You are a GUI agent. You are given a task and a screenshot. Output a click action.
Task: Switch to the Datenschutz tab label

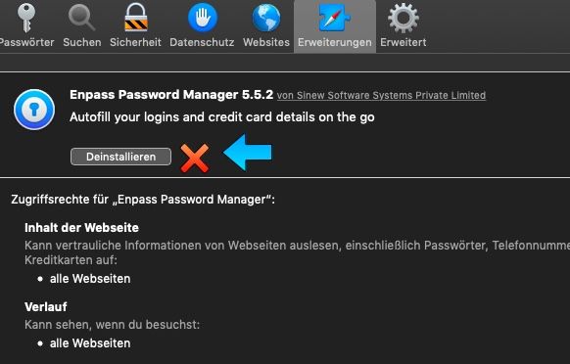(x=202, y=42)
